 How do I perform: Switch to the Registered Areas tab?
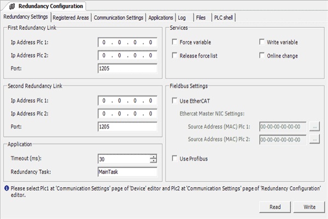point(71,18)
